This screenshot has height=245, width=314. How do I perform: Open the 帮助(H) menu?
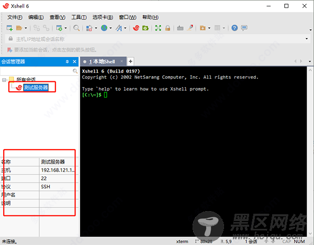click(150, 17)
